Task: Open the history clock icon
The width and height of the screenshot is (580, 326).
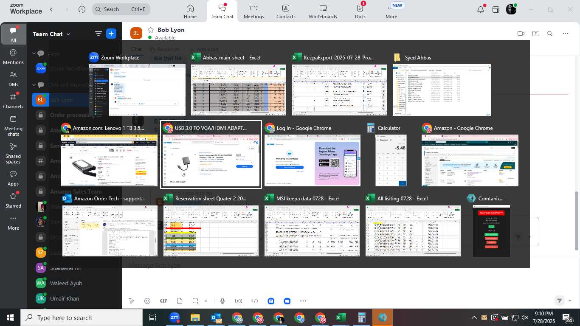Action: coord(82,9)
